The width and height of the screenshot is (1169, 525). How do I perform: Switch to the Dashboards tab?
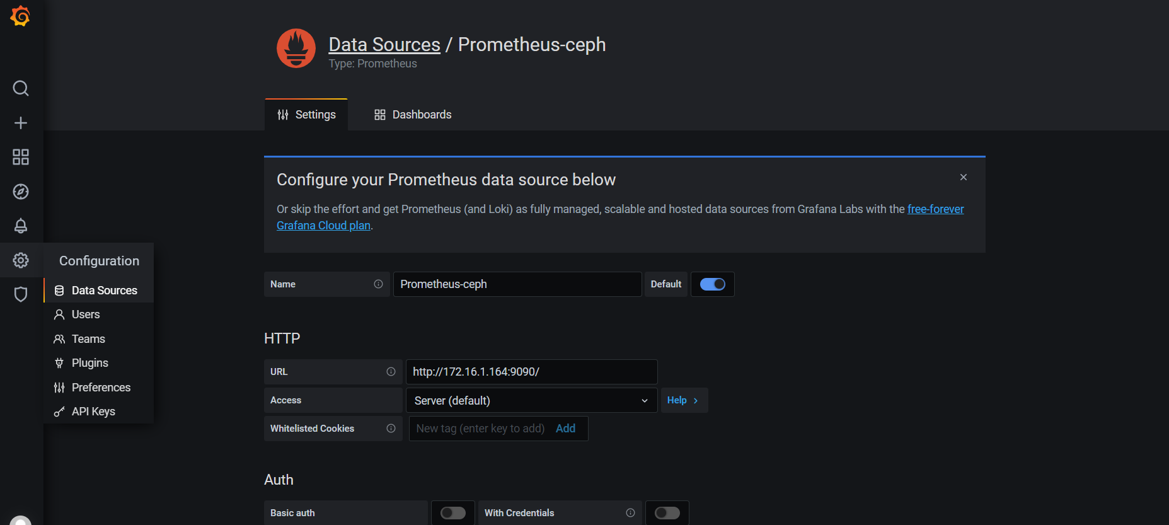point(413,115)
